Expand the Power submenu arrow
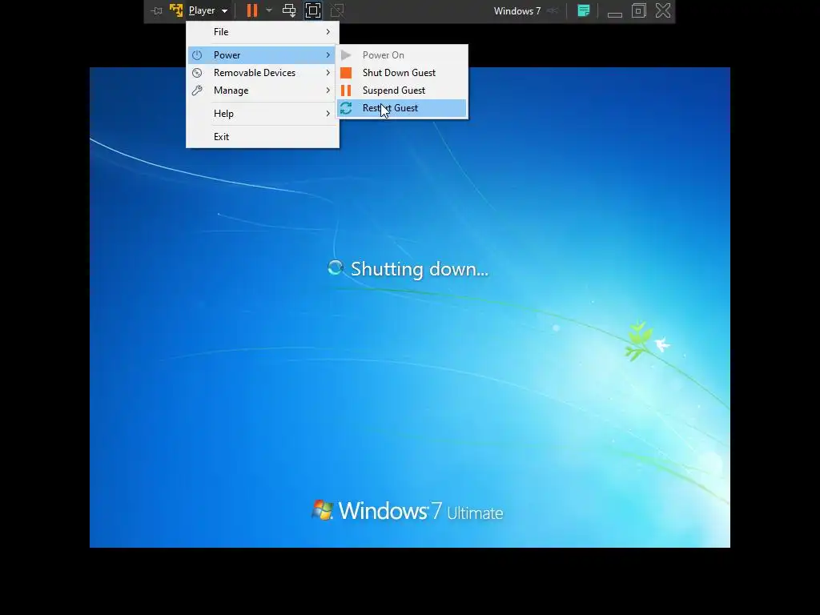Viewport: 820px width, 615px height. coord(328,55)
